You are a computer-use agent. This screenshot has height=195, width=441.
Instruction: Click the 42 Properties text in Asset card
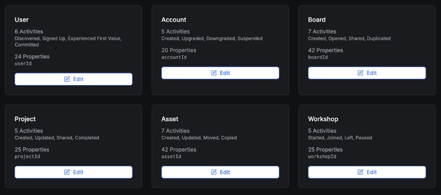pyautogui.click(x=179, y=150)
